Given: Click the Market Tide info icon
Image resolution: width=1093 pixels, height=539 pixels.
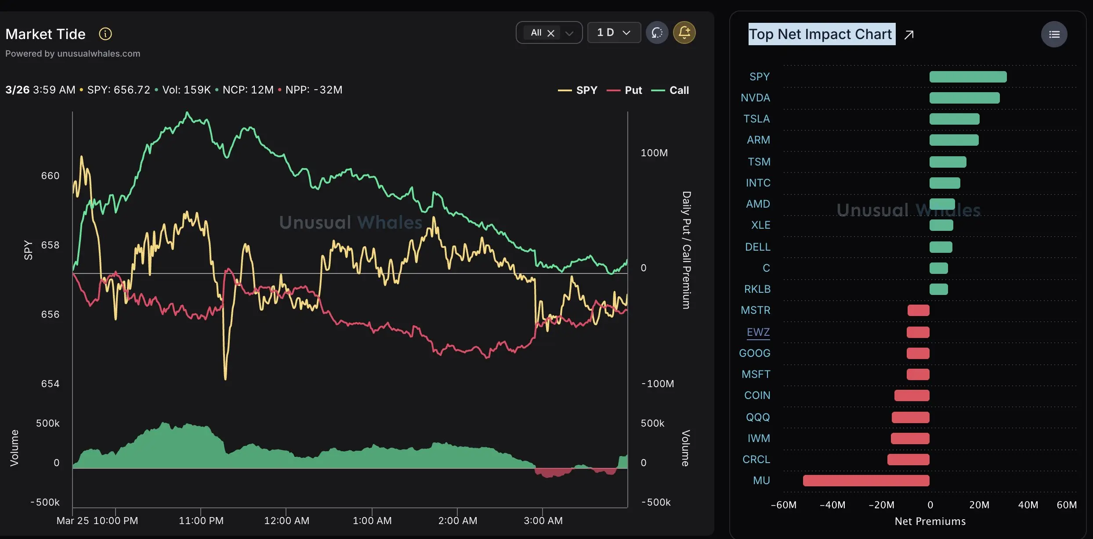Looking at the screenshot, I should [105, 34].
